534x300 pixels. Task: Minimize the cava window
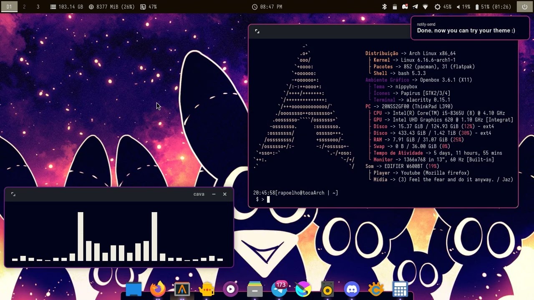tap(214, 194)
